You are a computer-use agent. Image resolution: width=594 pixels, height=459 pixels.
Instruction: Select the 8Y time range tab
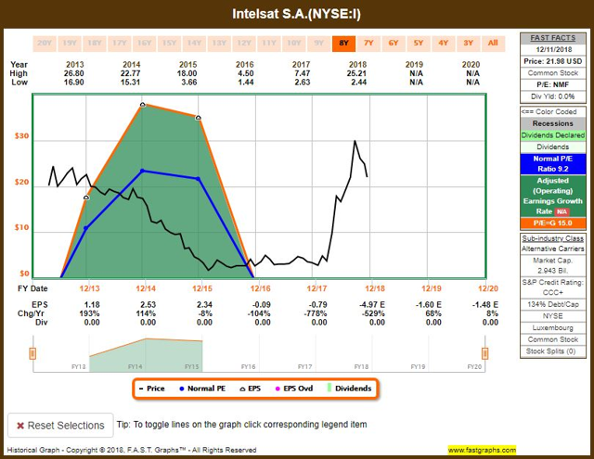coord(344,44)
